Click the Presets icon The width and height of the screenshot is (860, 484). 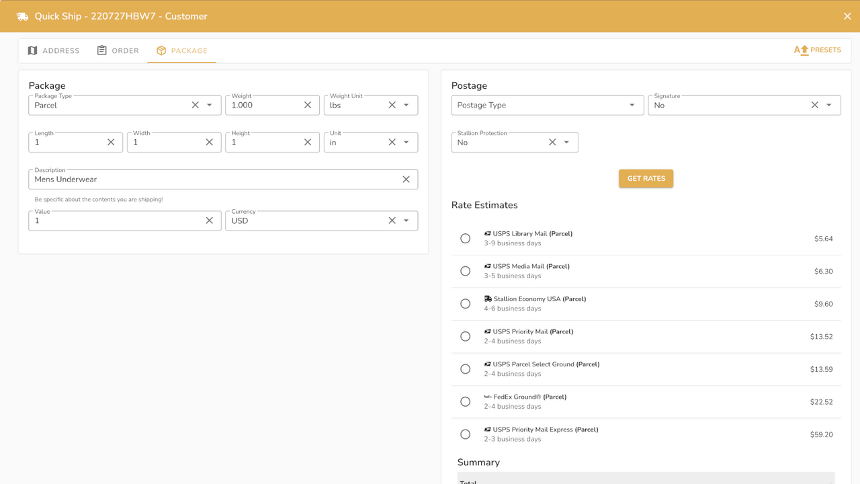tap(801, 50)
